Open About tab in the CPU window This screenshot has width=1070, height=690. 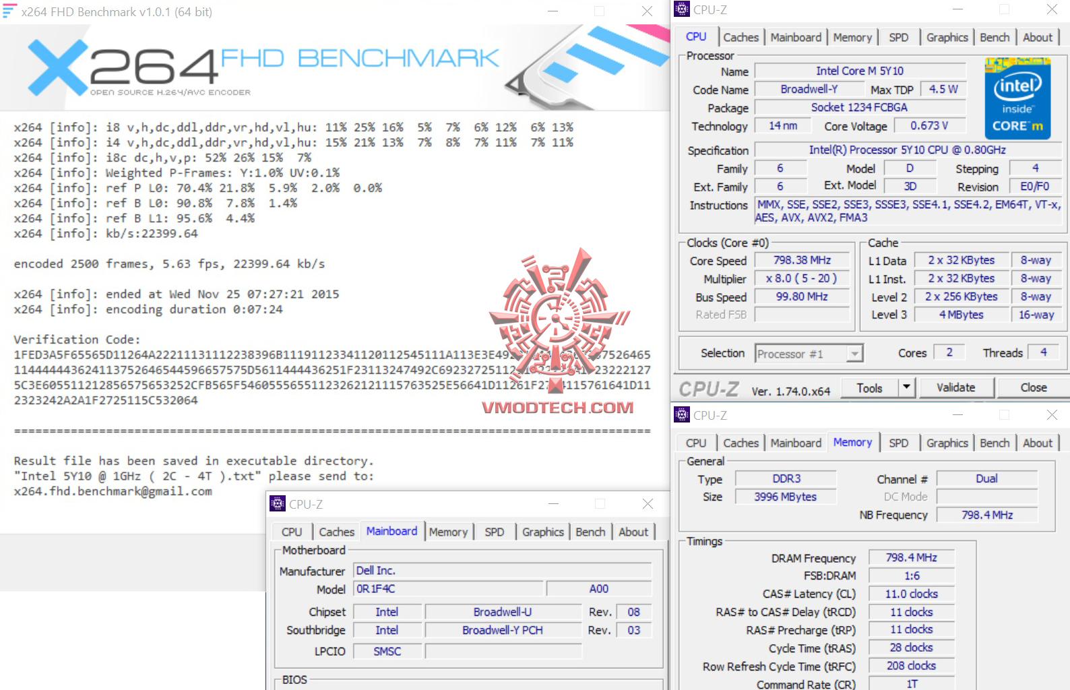coord(1037,38)
